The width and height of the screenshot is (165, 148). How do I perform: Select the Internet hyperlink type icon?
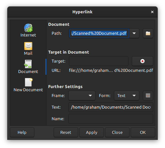click(28, 28)
